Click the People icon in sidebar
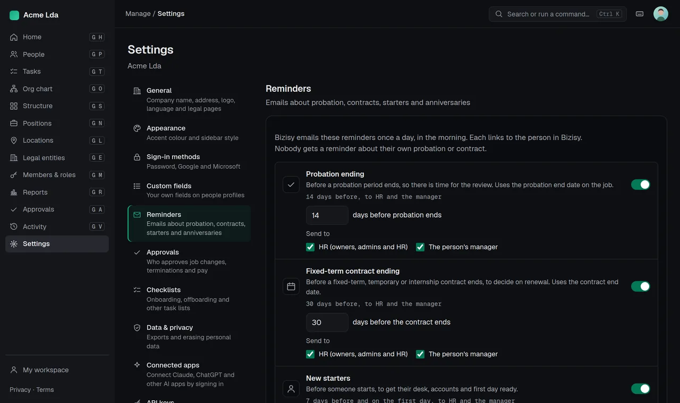 pos(14,54)
